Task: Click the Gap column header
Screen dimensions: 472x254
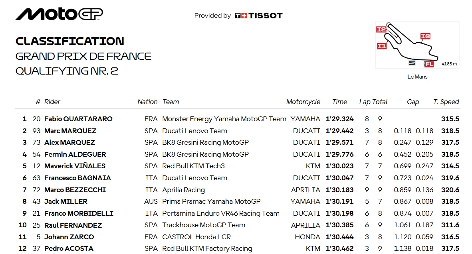Action: pos(413,102)
